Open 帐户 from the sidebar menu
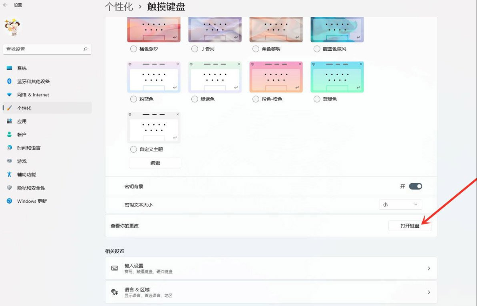 pyautogui.click(x=9, y=134)
